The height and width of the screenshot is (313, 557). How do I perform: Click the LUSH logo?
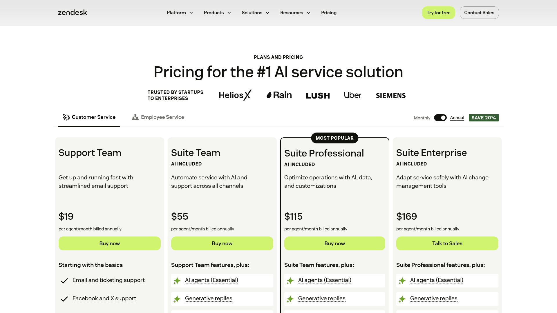click(318, 96)
